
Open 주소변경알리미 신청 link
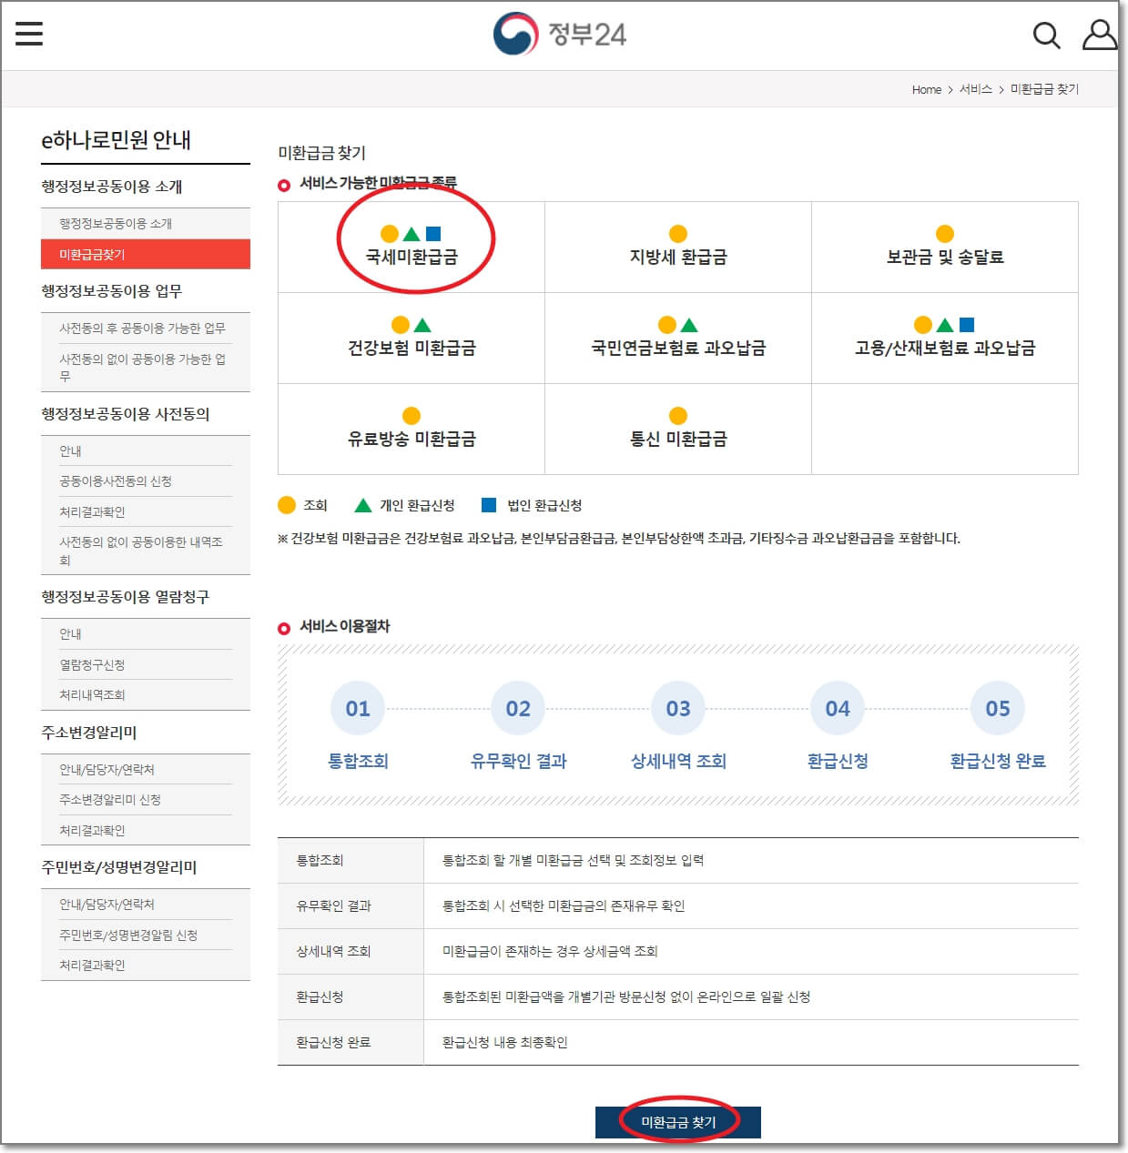click(x=110, y=800)
